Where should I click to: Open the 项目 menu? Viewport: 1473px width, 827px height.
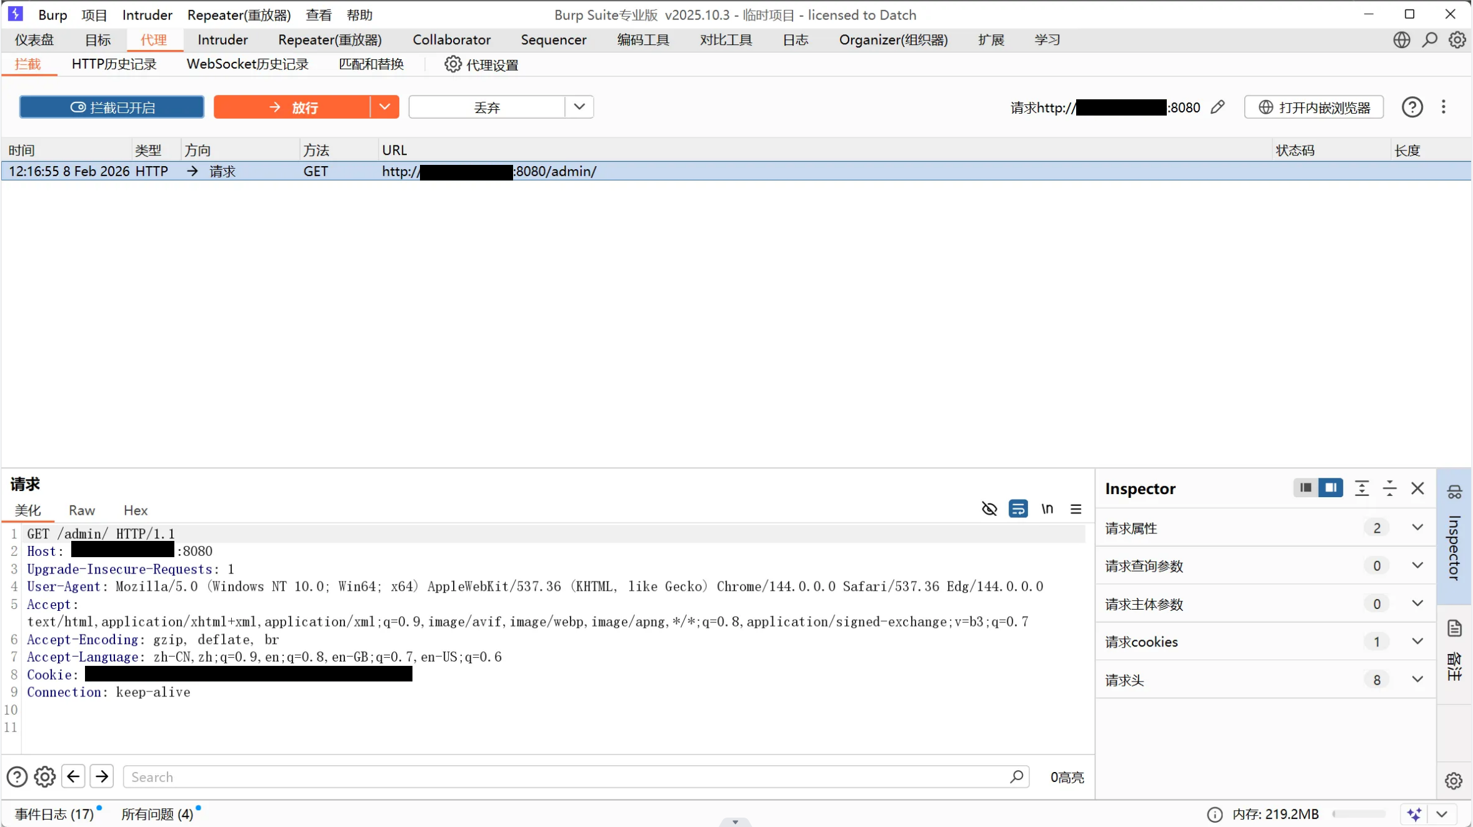pos(94,15)
